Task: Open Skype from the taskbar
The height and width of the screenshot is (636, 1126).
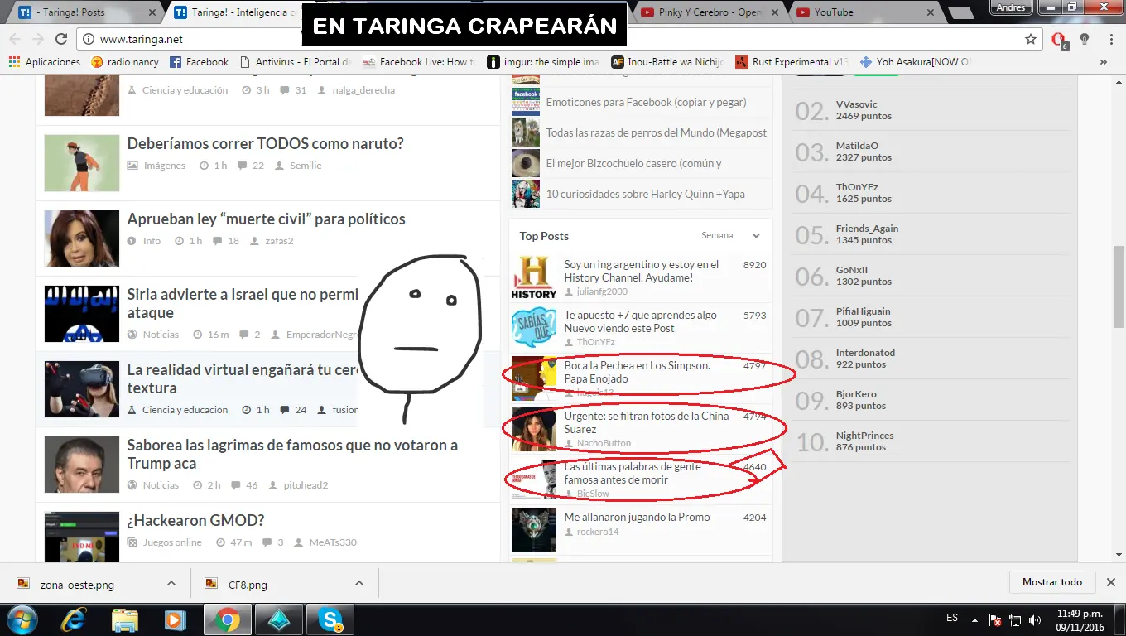Action: point(330,619)
